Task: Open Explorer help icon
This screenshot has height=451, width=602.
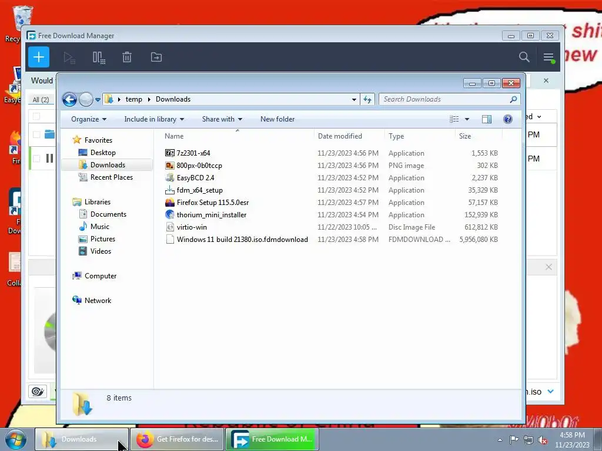Action: (508, 119)
